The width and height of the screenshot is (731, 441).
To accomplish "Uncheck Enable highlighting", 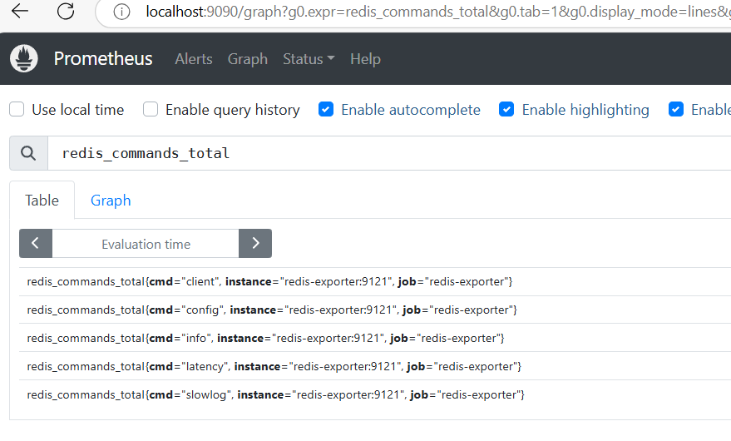I will [x=506, y=110].
